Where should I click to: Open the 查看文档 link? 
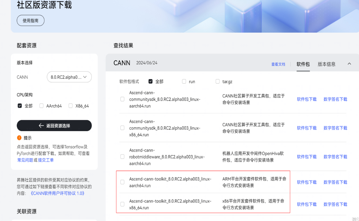(278, 64)
